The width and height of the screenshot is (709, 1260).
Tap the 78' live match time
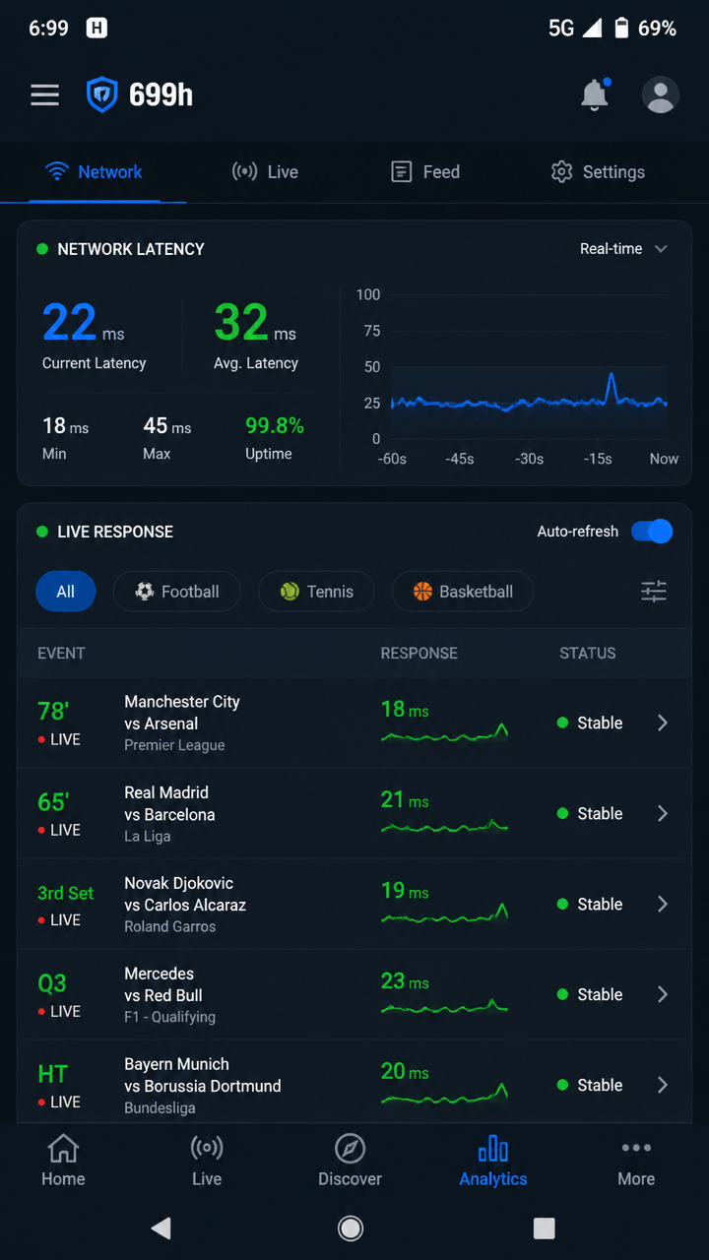(53, 711)
